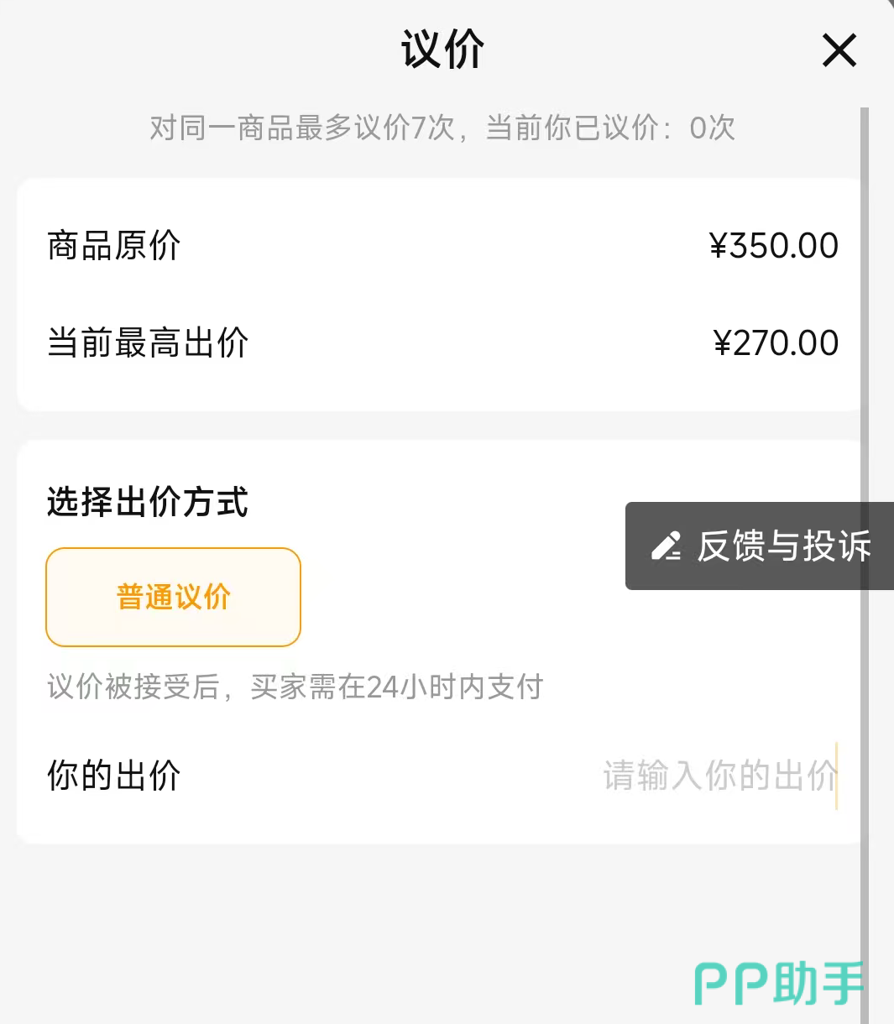Image resolution: width=894 pixels, height=1024 pixels.
Task: Focus the 请输入你的出价 input field
Action: coord(718,776)
